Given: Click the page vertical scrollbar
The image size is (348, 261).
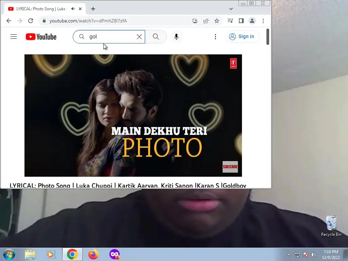Looking at the screenshot, I should coord(268,37).
